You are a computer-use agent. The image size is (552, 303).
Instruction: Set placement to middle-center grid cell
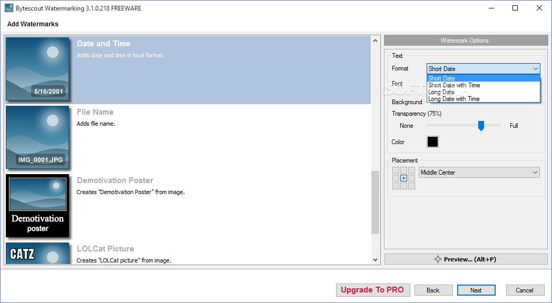coord(404,178)
